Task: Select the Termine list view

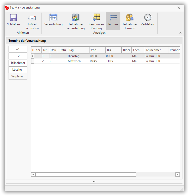Action: click(x=113, y=18)
